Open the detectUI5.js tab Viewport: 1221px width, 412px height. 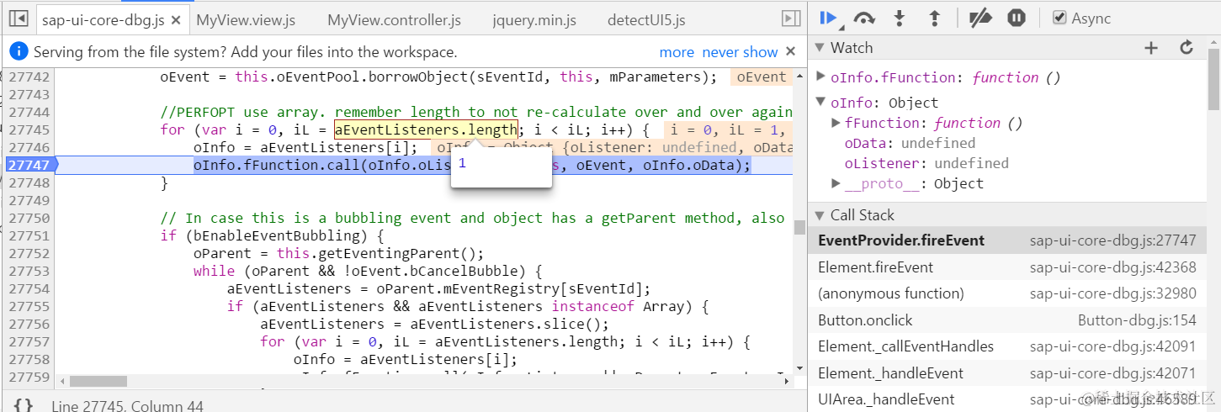click(x=646, y=20)
